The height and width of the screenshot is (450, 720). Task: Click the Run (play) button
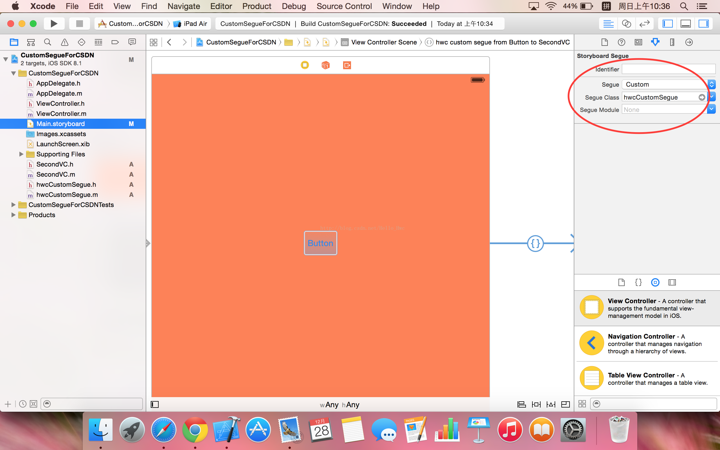click(x=54, y=24)
